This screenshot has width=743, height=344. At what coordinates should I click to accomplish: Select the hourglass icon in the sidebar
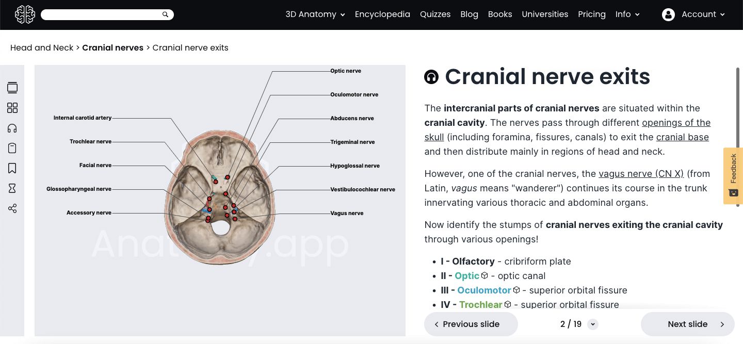click(x=12, y=188)
